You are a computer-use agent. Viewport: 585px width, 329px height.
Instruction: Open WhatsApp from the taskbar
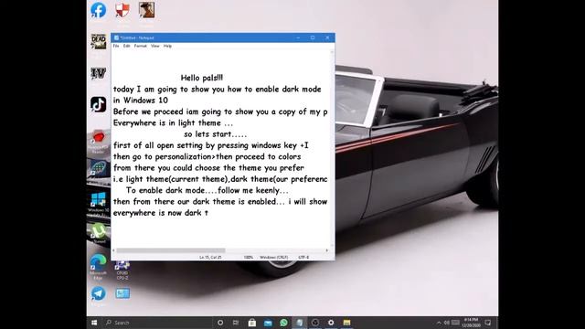click(283, 323)
